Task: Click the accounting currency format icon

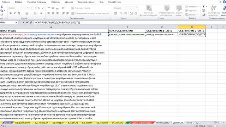Action: click(x=115, y=13)
